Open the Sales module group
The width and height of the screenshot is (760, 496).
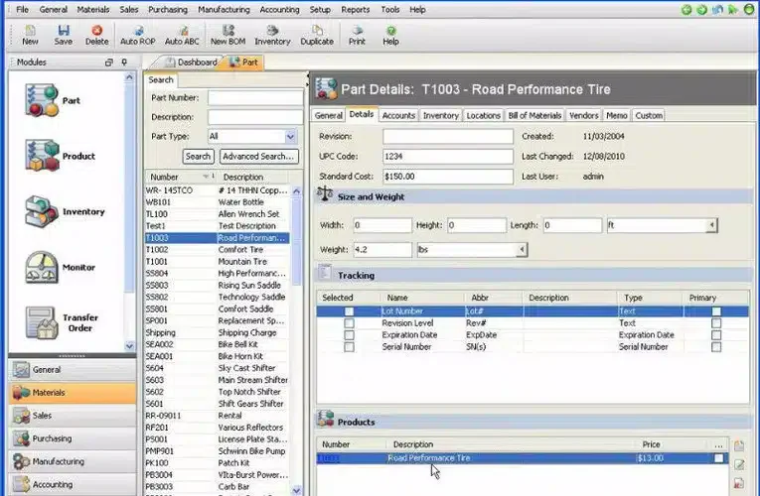click(73, 416)
